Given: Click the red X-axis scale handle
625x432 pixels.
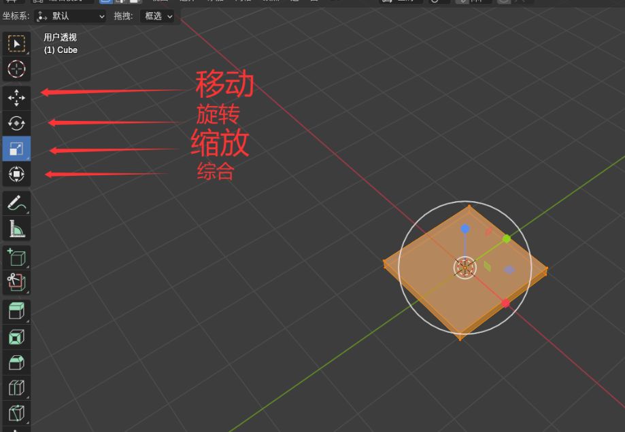Looking at the screenshot, I should coord(505,304).
